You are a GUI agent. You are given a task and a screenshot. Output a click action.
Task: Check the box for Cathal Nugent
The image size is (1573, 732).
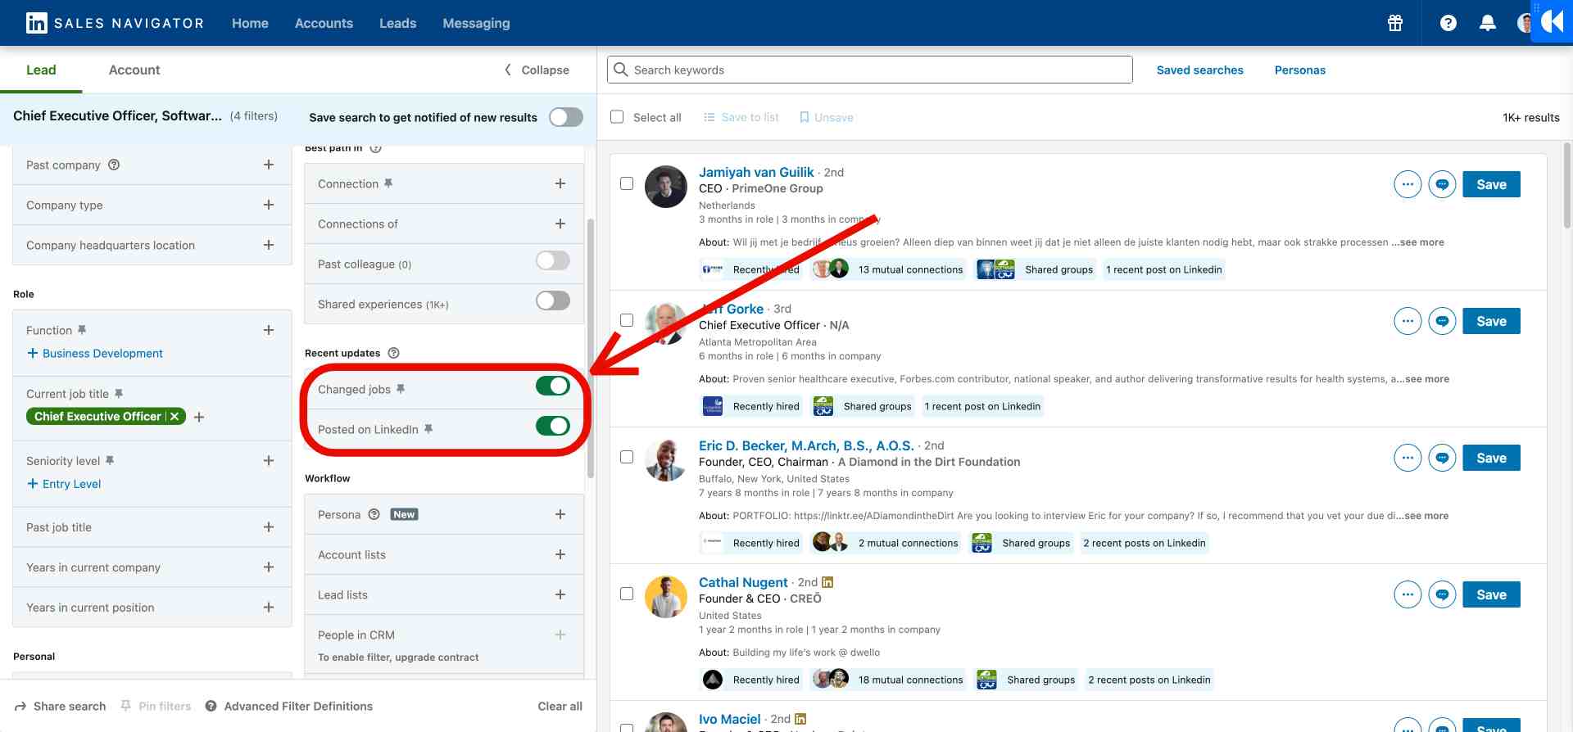(627, 594)
